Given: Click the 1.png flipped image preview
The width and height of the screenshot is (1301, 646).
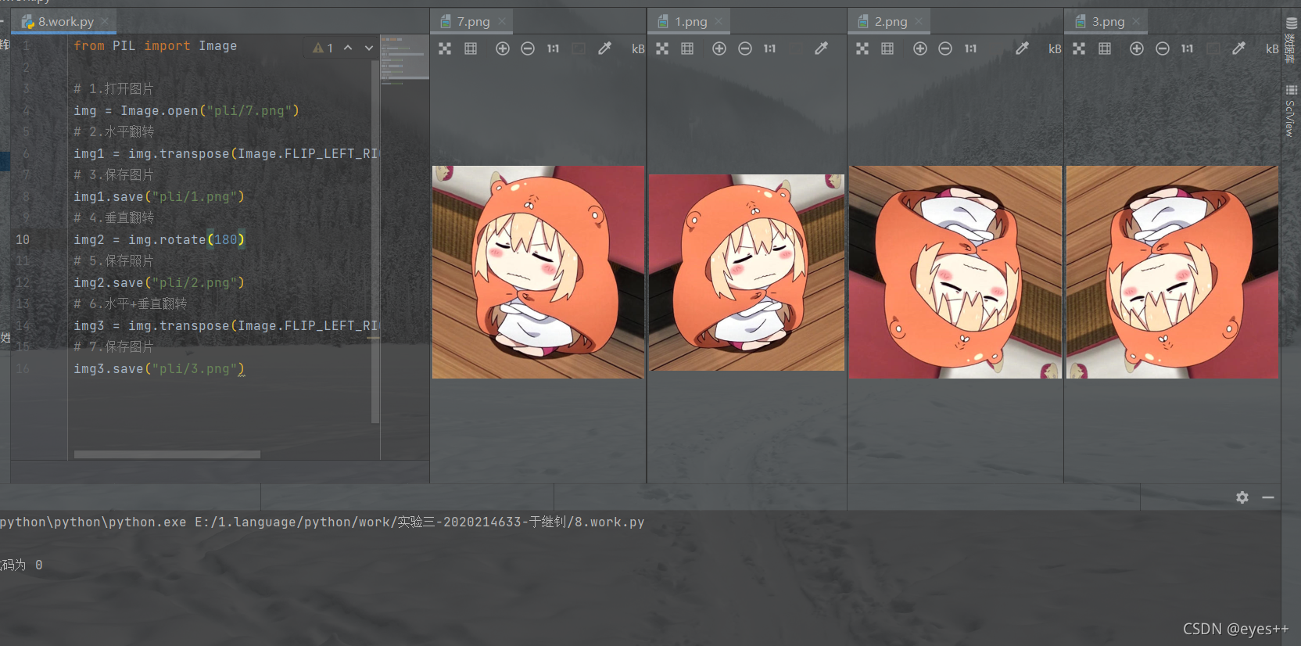Looking at the screenshot, I should (747, 272).
